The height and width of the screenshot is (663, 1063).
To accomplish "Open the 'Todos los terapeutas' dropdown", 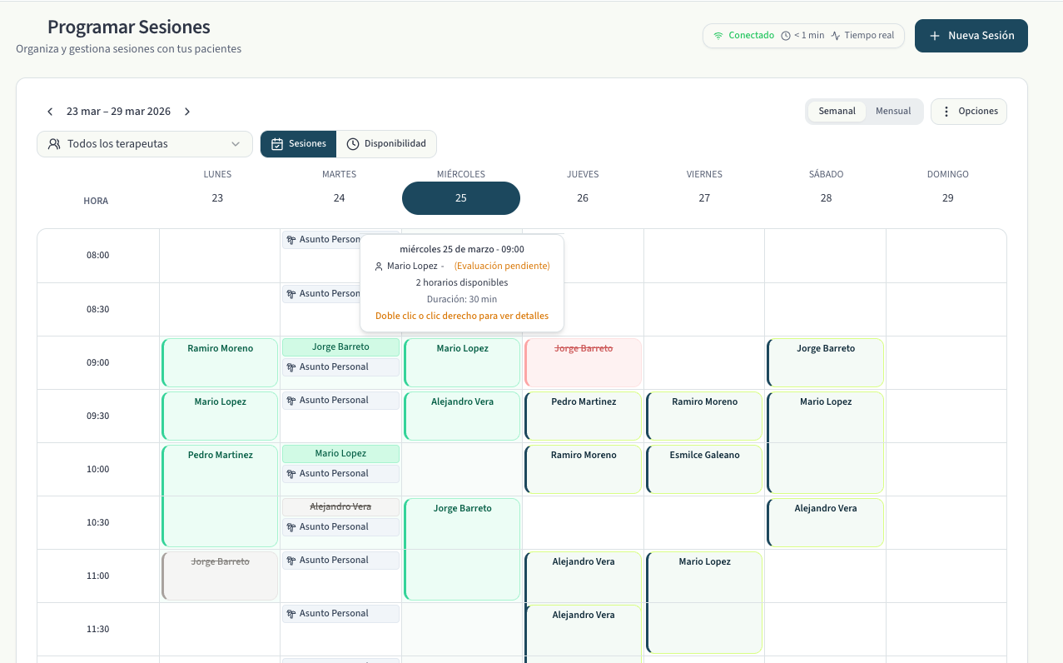I will coord(145,144).
